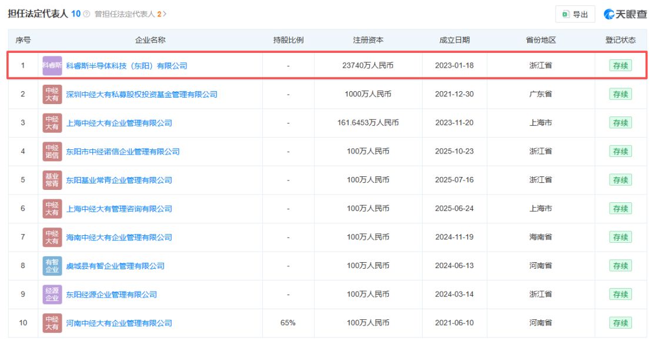Click the 担任法定代表人 tab heading
652x341 pixels.
coord(38,14)
